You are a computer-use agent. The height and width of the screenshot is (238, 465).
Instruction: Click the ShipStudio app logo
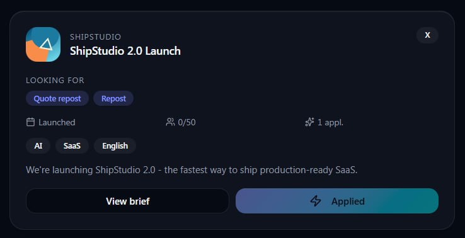click(x=43, y=45)
